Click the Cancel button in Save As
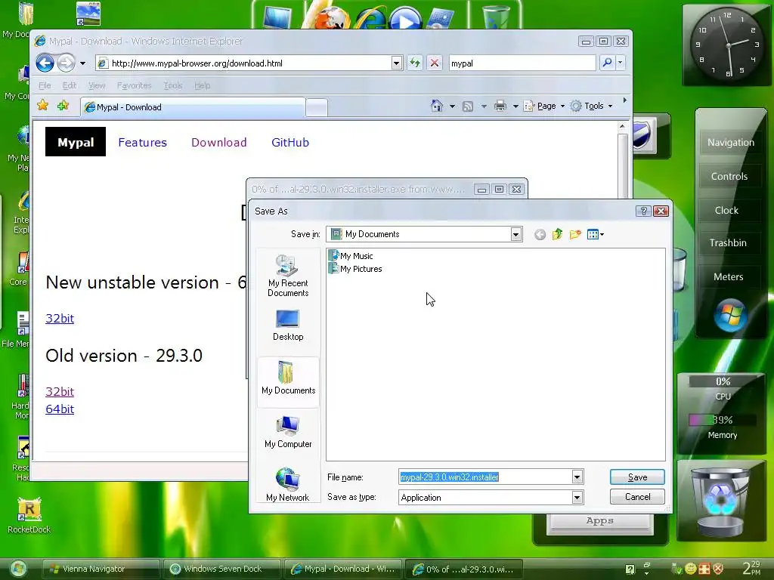 [637, 497]
